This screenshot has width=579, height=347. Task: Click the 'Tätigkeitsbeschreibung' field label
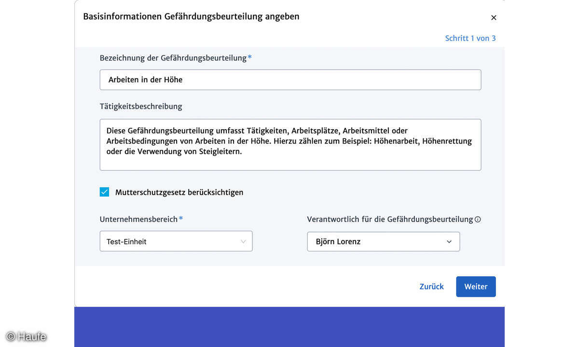[141, 106]
